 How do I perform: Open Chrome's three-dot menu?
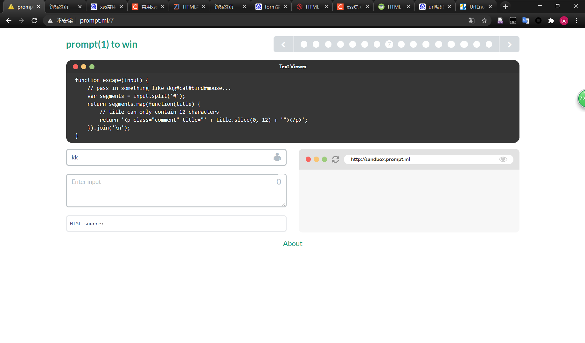click(x=576, y=21)
